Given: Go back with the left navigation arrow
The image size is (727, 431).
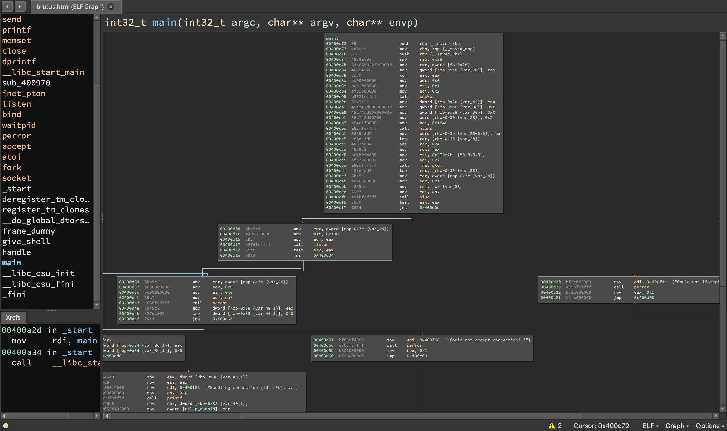Looking at the screenshot, I should (7, 6).
